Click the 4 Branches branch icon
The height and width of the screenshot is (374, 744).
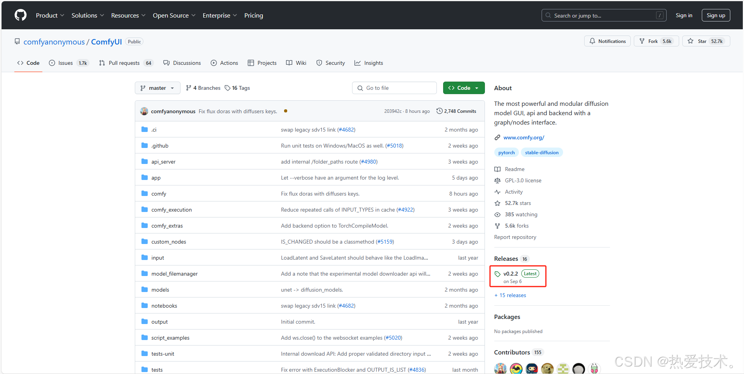tap(189, 88)
